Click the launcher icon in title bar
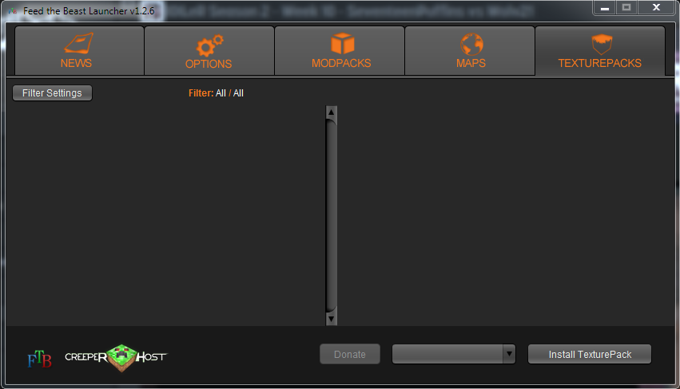This screenshot has height=389, width=680. 13,11
